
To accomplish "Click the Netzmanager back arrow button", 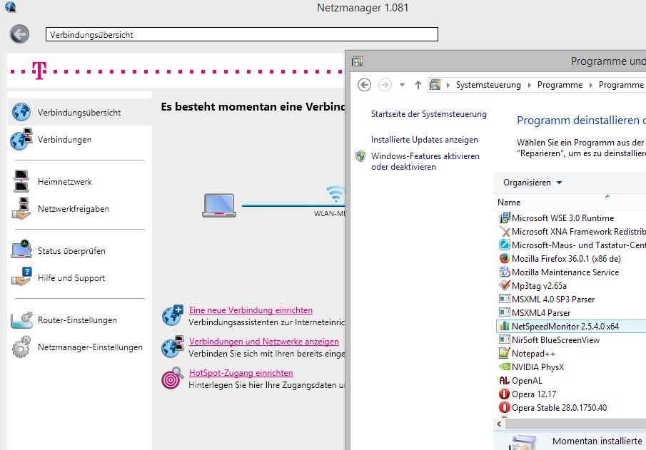I will [19, 34].
